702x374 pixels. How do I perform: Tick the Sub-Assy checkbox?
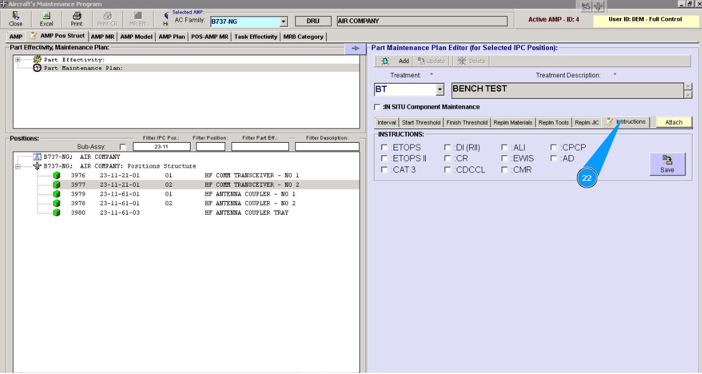(x=123, y=147)
